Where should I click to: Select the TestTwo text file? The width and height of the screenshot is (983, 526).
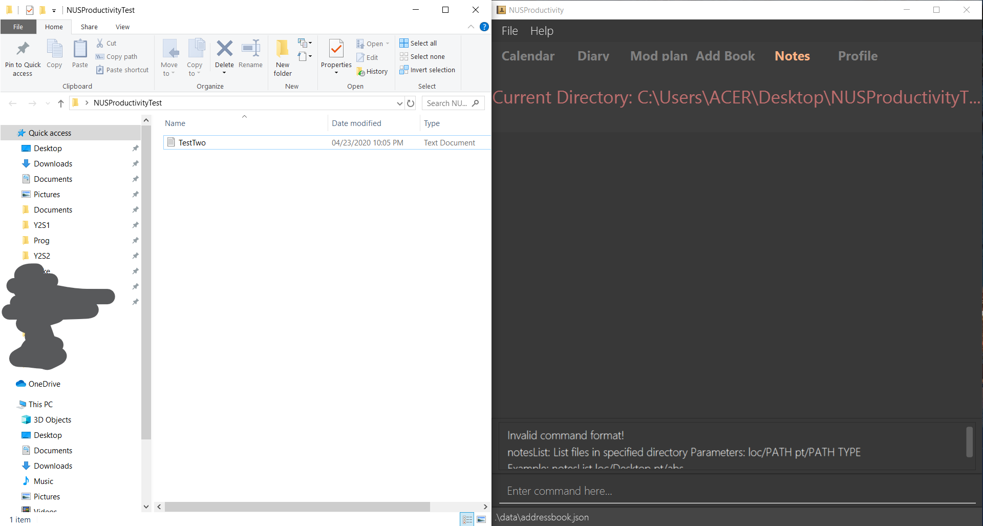click(x=327, y=142)
